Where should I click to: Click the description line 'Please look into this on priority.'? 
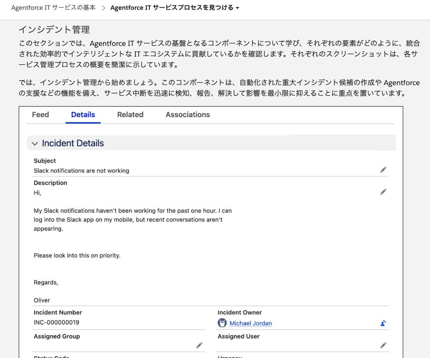pyautogui.click(x=77, y=255)
